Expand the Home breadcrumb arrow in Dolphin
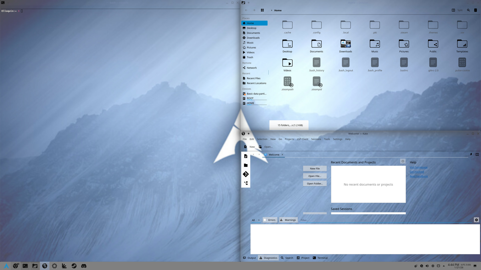Screen dimensions: 481x270 point(272,10)
